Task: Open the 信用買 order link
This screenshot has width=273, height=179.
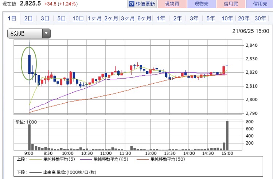Action: (231, 4)
